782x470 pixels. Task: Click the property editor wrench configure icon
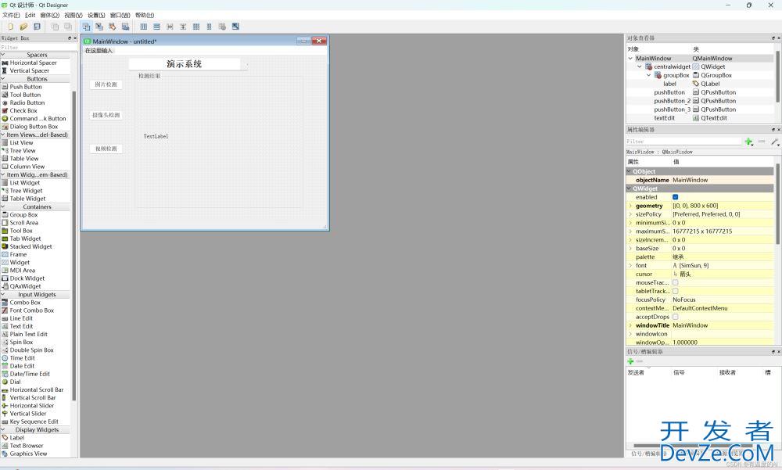pyautogui.click(x=774, y=142)
